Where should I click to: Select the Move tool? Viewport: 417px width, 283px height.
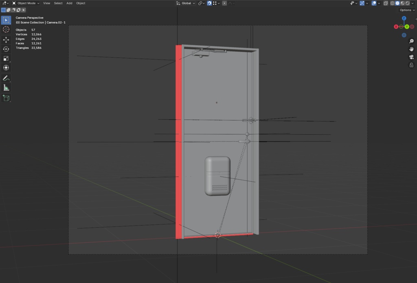tap(6, 40)
